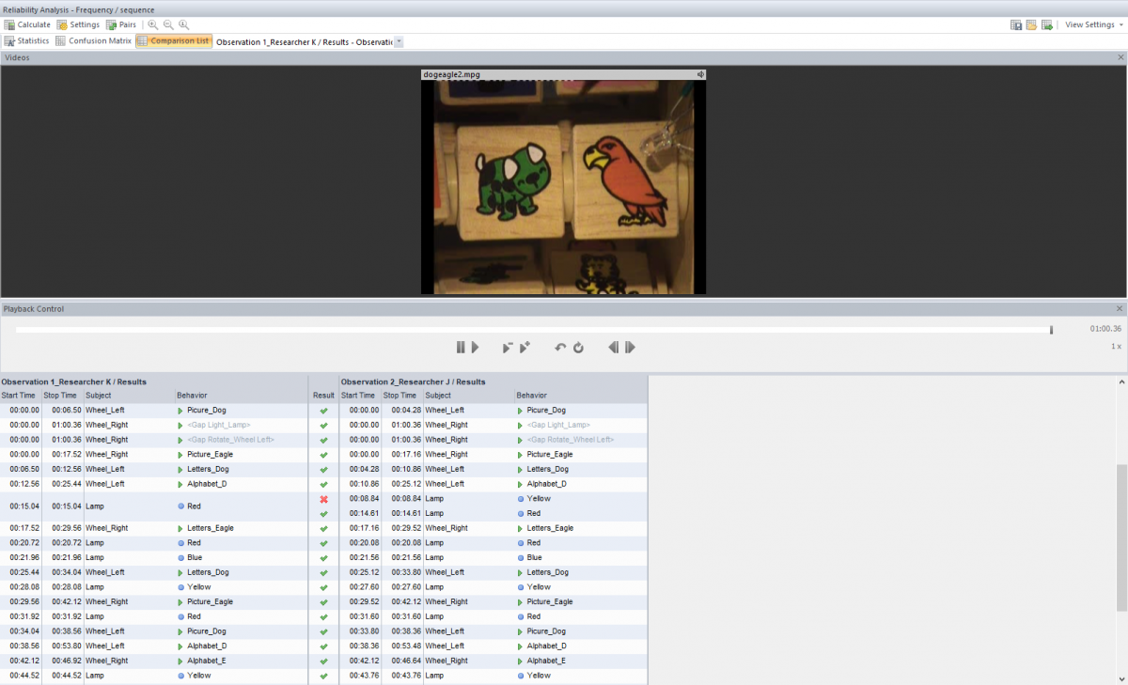The height and width of the screenshot is (685, 1128).
Task: Zoom out with the minus magnifier
Action: click(x=168, y=24)
